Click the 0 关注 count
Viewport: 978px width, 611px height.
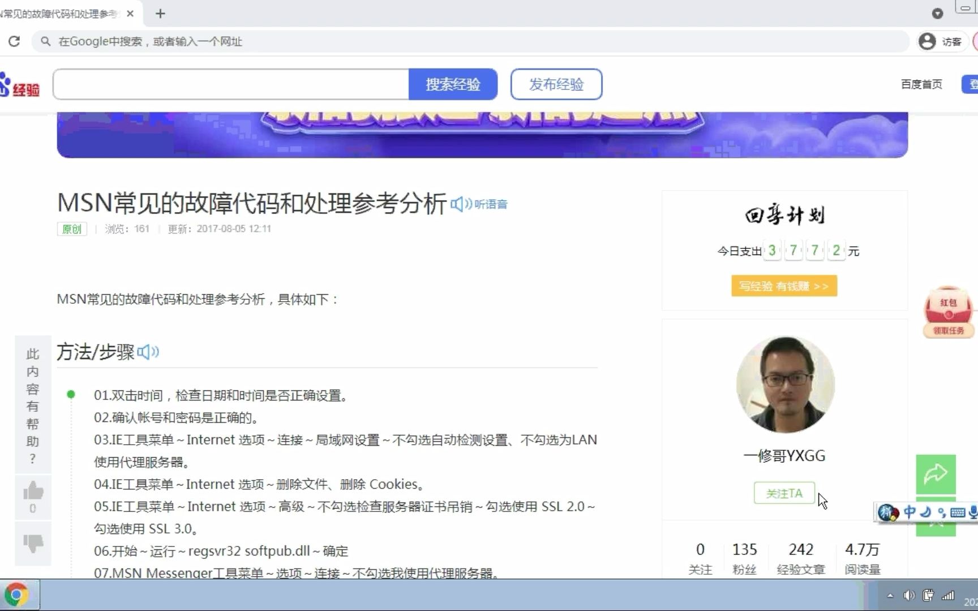click(x=700, y=558)
